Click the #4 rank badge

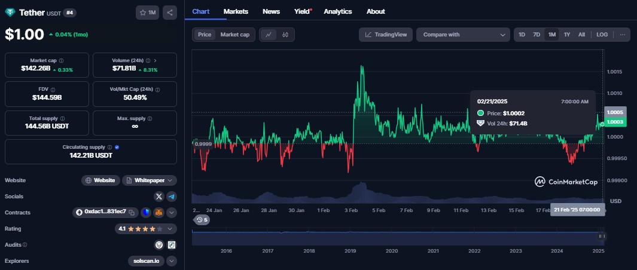[69, 13]
